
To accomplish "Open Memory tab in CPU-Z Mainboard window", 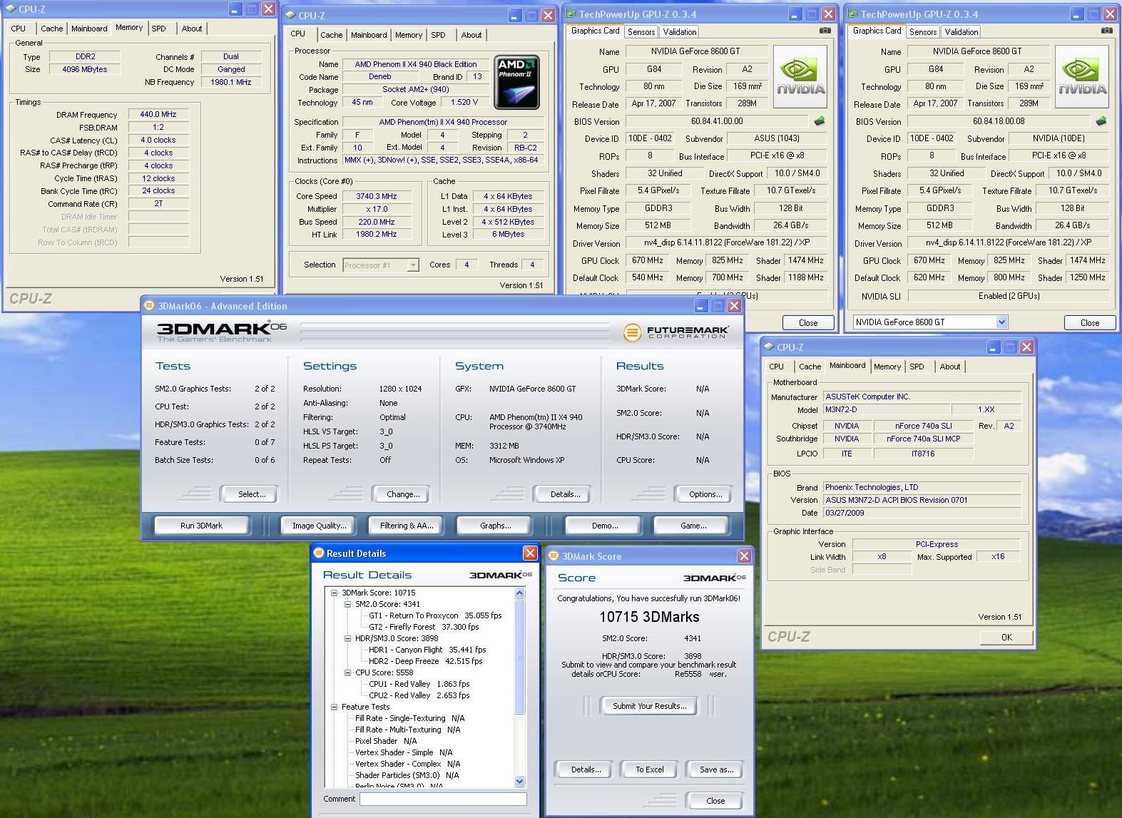I will [x=887, y=367].
